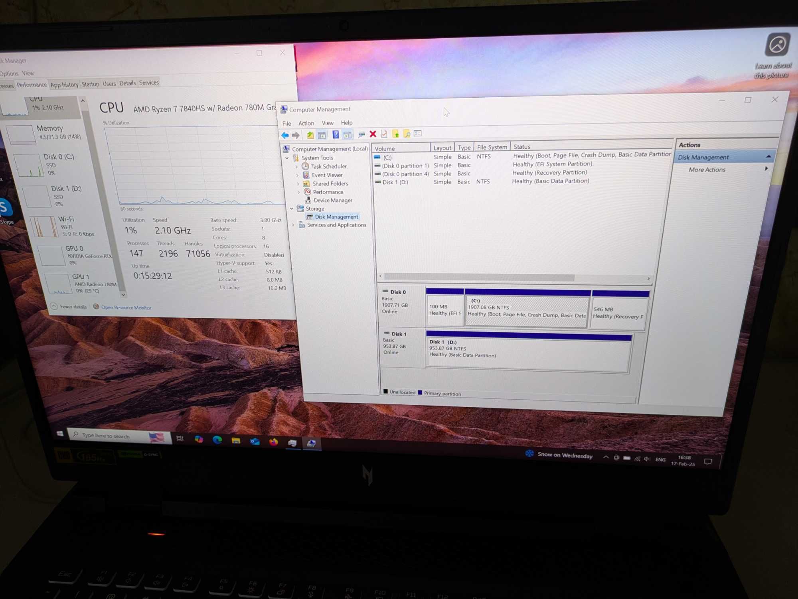Click the Back arrow in Computer Management toolbar
Image resolution: width=798 pixels, height=599 pixels.
point(285,135)
